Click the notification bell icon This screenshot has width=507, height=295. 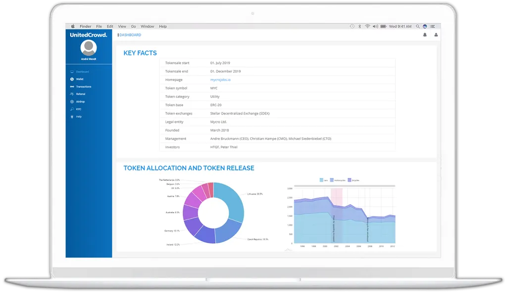pos(425,35)
